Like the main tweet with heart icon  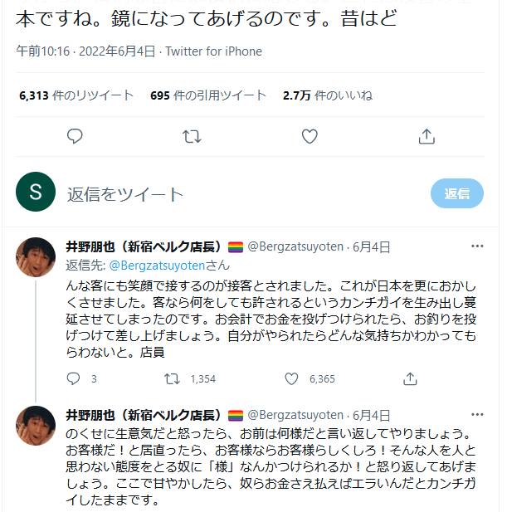pyautogui.click(x=310, y=136)
